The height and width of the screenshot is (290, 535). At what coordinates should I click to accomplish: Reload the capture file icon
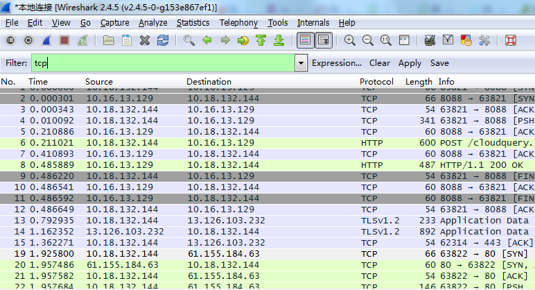[x=163, y=40]
